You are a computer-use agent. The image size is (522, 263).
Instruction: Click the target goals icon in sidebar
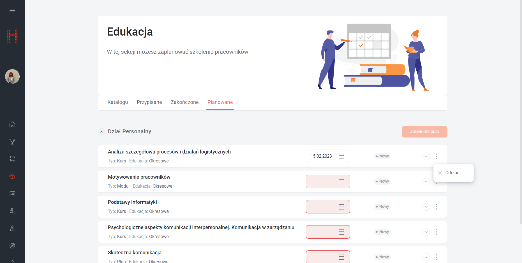[x=12, y=246]
